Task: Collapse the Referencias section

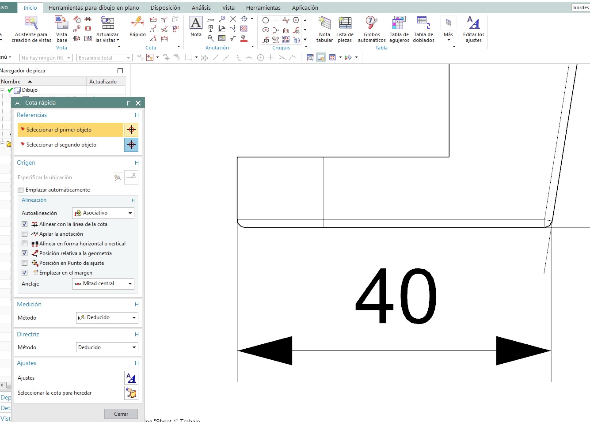Action: (x=137, y=115)
